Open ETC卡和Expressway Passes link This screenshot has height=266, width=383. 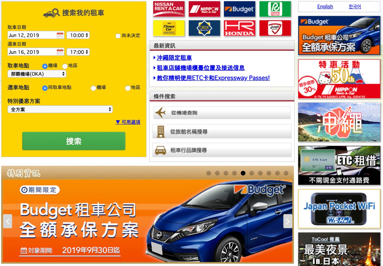coord(213,78)
